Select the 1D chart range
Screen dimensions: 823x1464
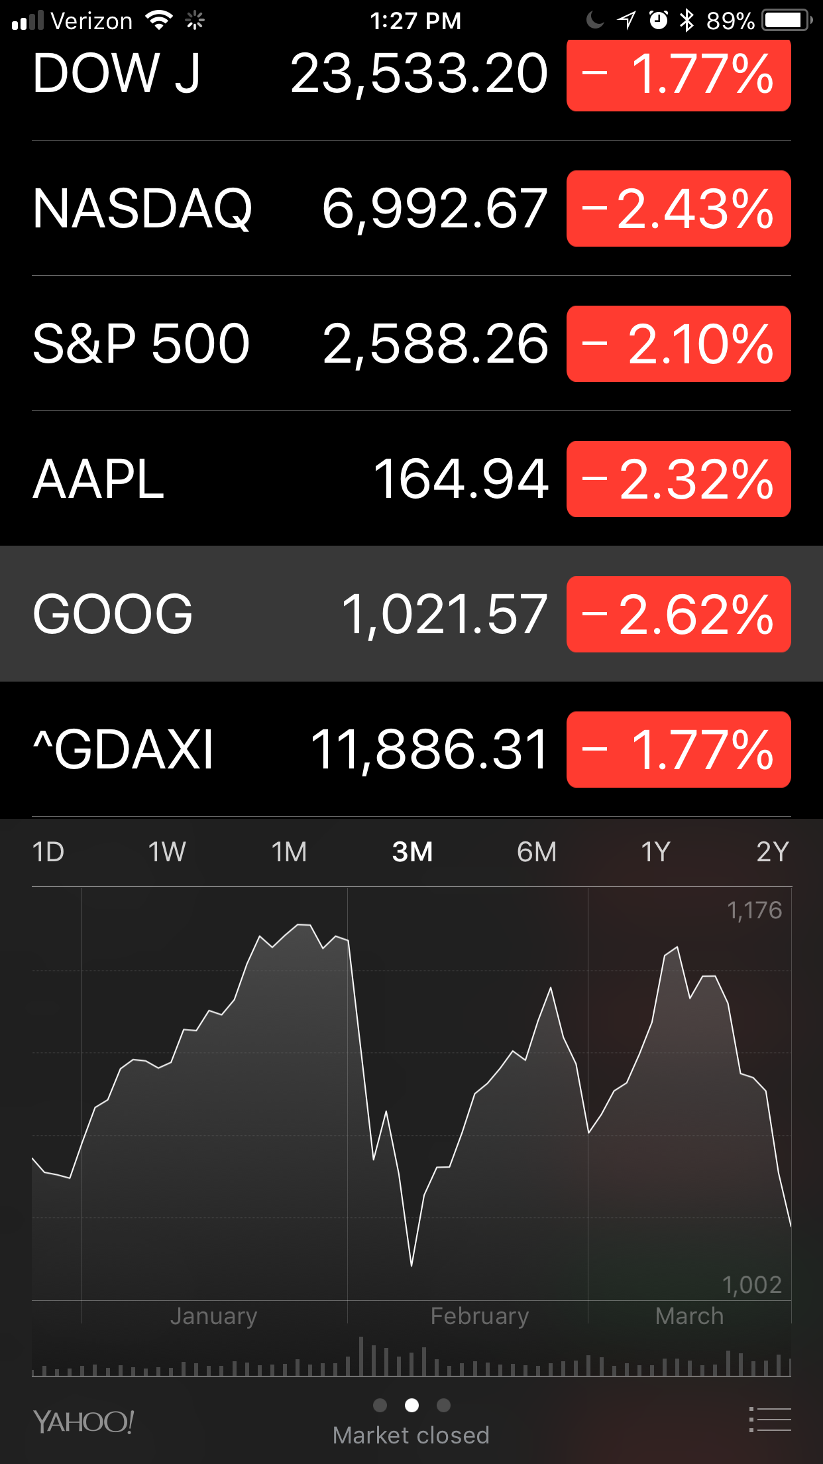48,852
